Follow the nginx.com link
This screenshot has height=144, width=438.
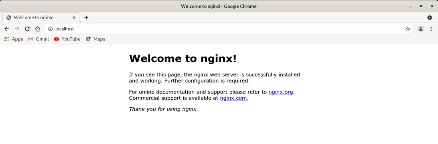[x=233, y=98]
